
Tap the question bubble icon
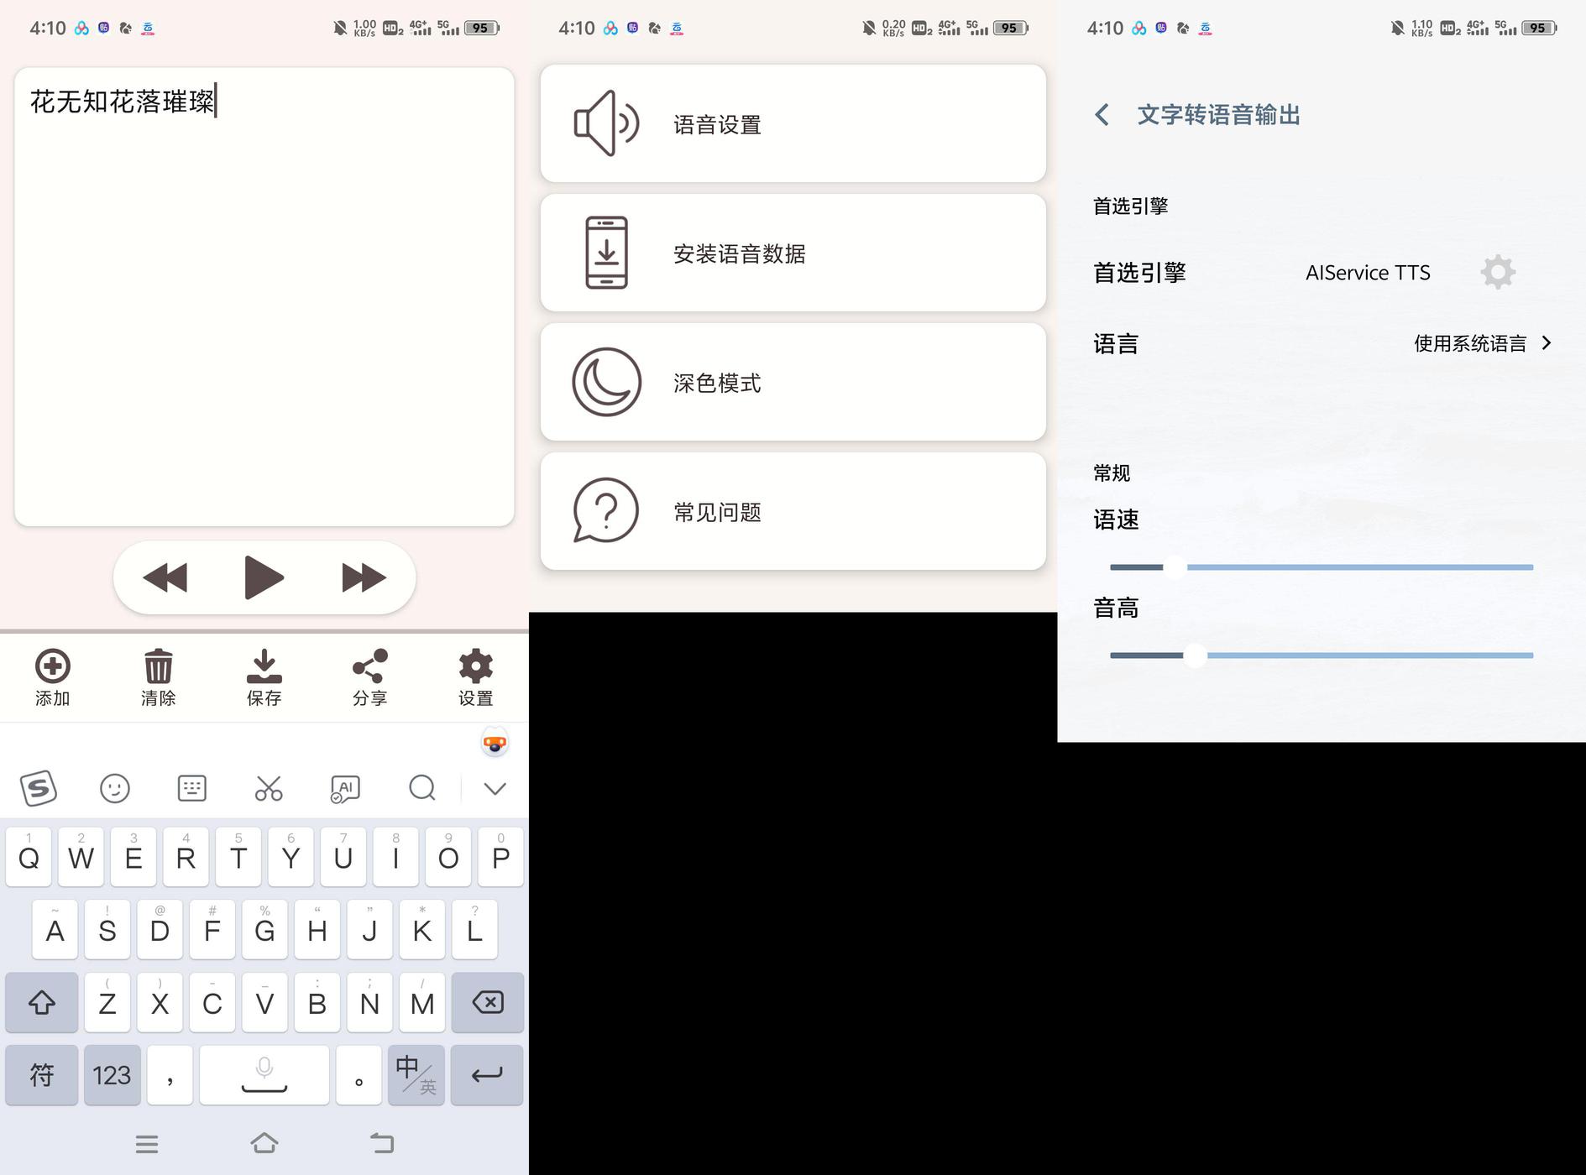pos(606,511)
